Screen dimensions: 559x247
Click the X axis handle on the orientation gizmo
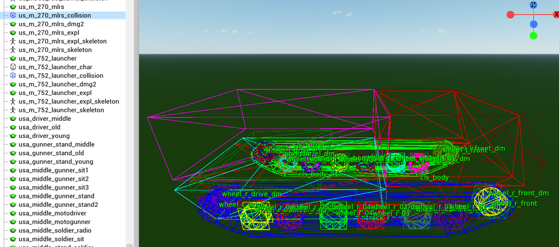coord(556,15)
